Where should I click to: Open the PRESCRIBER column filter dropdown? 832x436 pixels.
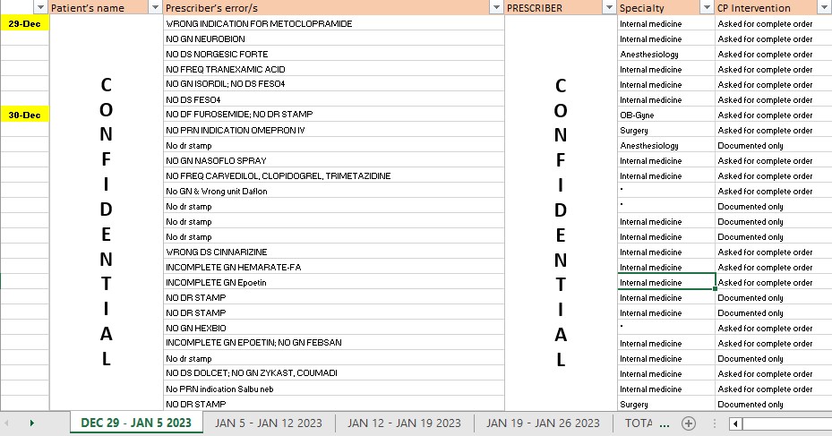609,8
